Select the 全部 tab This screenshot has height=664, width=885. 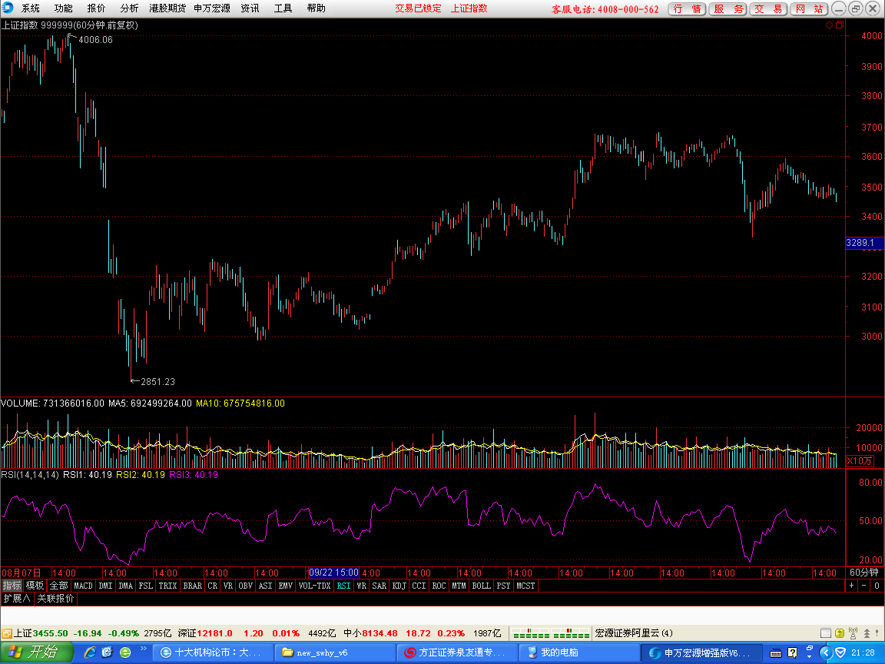(x=58, y=586)
